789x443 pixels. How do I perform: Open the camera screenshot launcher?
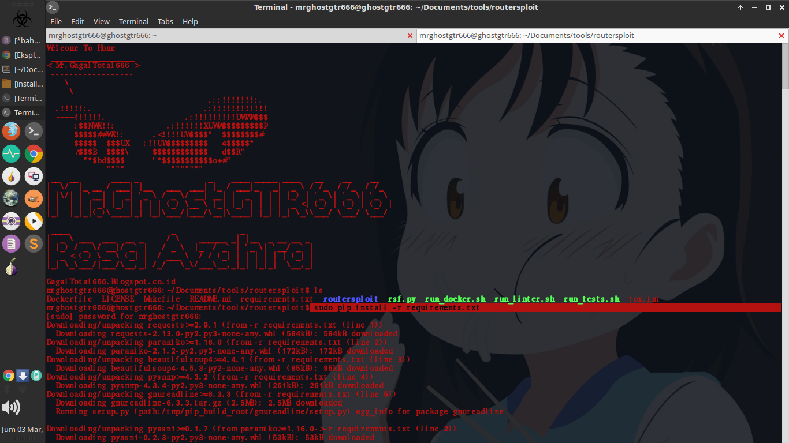pos(11,221)
